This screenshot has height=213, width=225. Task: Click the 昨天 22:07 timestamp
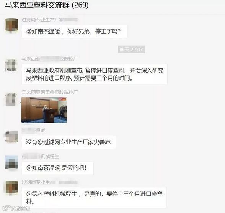[x=132, y=50]
